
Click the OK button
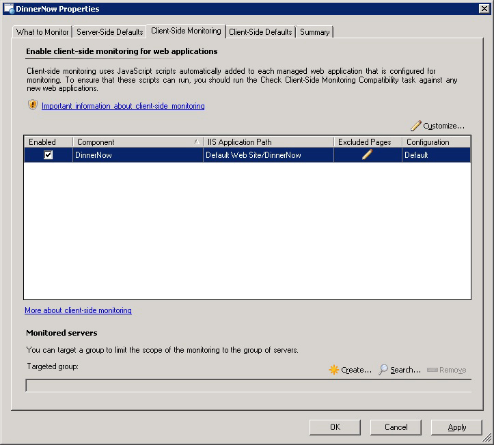(335, 427)
